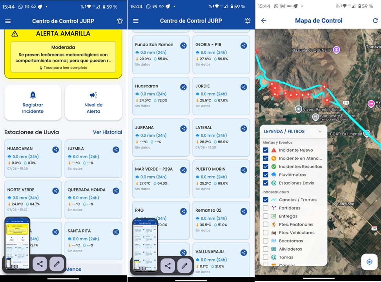Collapse the LEYENDA / FILTROS panel

[320, 132]
